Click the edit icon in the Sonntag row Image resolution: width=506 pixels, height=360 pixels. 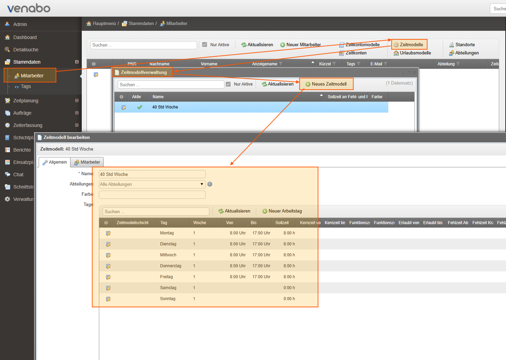[x=108, y=299]
